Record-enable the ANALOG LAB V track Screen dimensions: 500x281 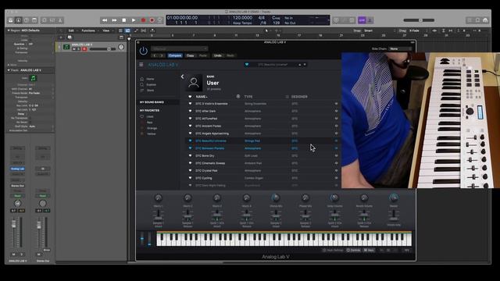coord(84,49)
